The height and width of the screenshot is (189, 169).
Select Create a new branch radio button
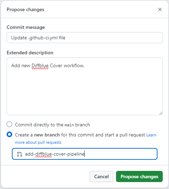(9, 134)
